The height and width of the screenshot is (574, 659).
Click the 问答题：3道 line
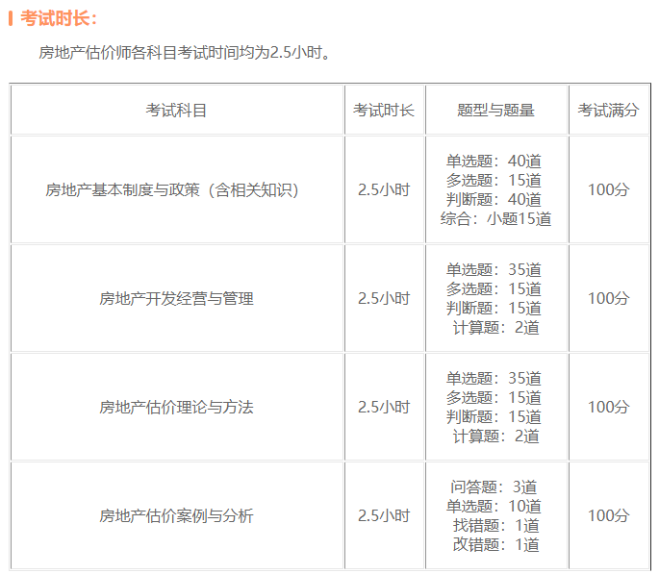(495, 487)
